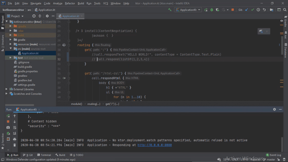Screen dimensions: 288x162
Task: Toggle inspections eye icon in editor
Action: click(282, 21)
